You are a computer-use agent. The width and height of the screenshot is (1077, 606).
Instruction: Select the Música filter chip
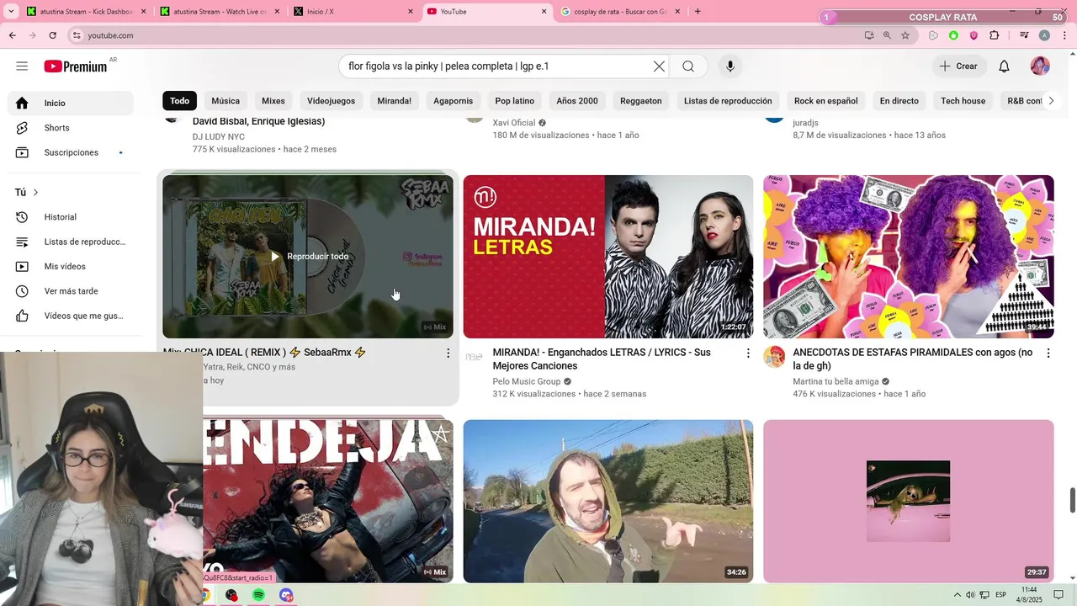coord(225,101)
